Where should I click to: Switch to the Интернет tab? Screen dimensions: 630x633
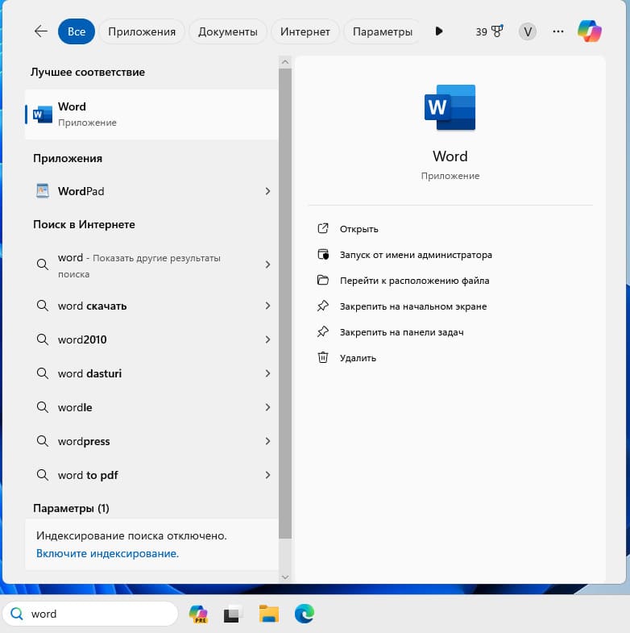coord(305,31)
